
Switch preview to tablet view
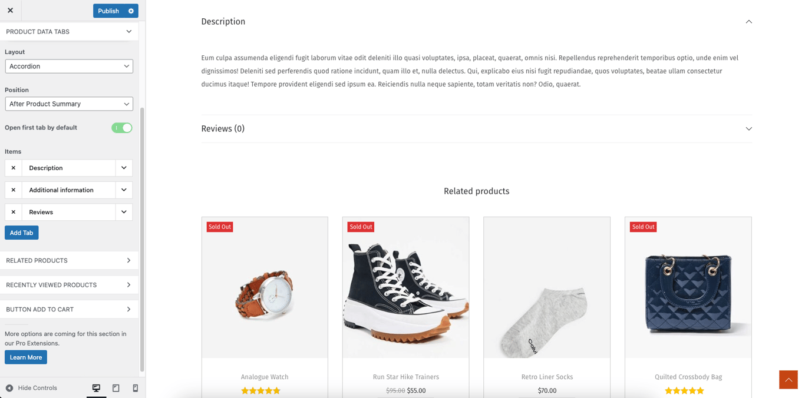click(116, 387)
